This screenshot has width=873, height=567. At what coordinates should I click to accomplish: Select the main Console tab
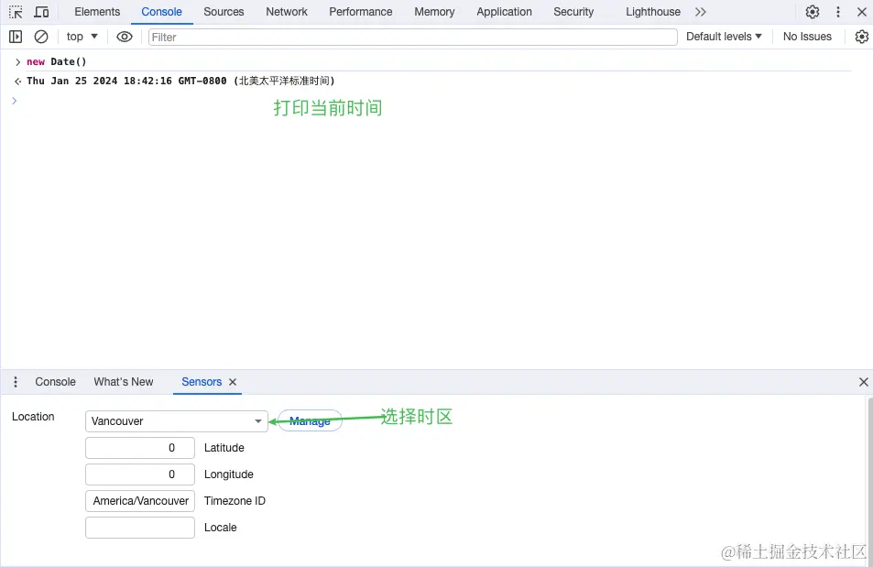161,12
